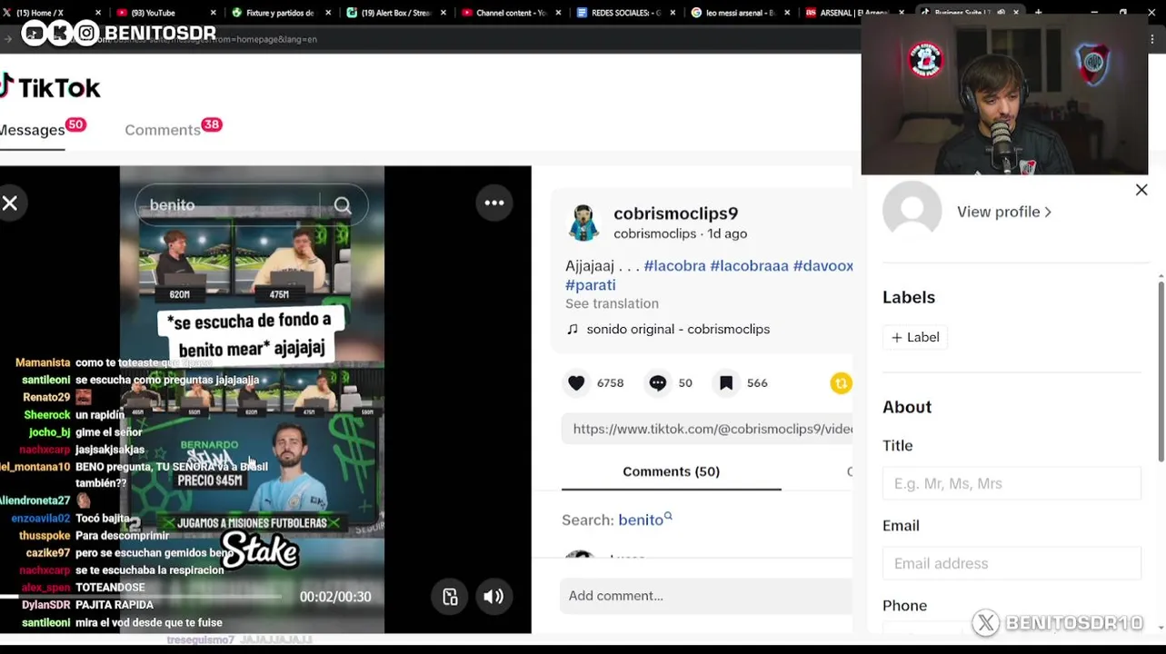Mute the video volume speaker icon
This screenshot has width=1166, height=654.
click(x=493, y=597)
